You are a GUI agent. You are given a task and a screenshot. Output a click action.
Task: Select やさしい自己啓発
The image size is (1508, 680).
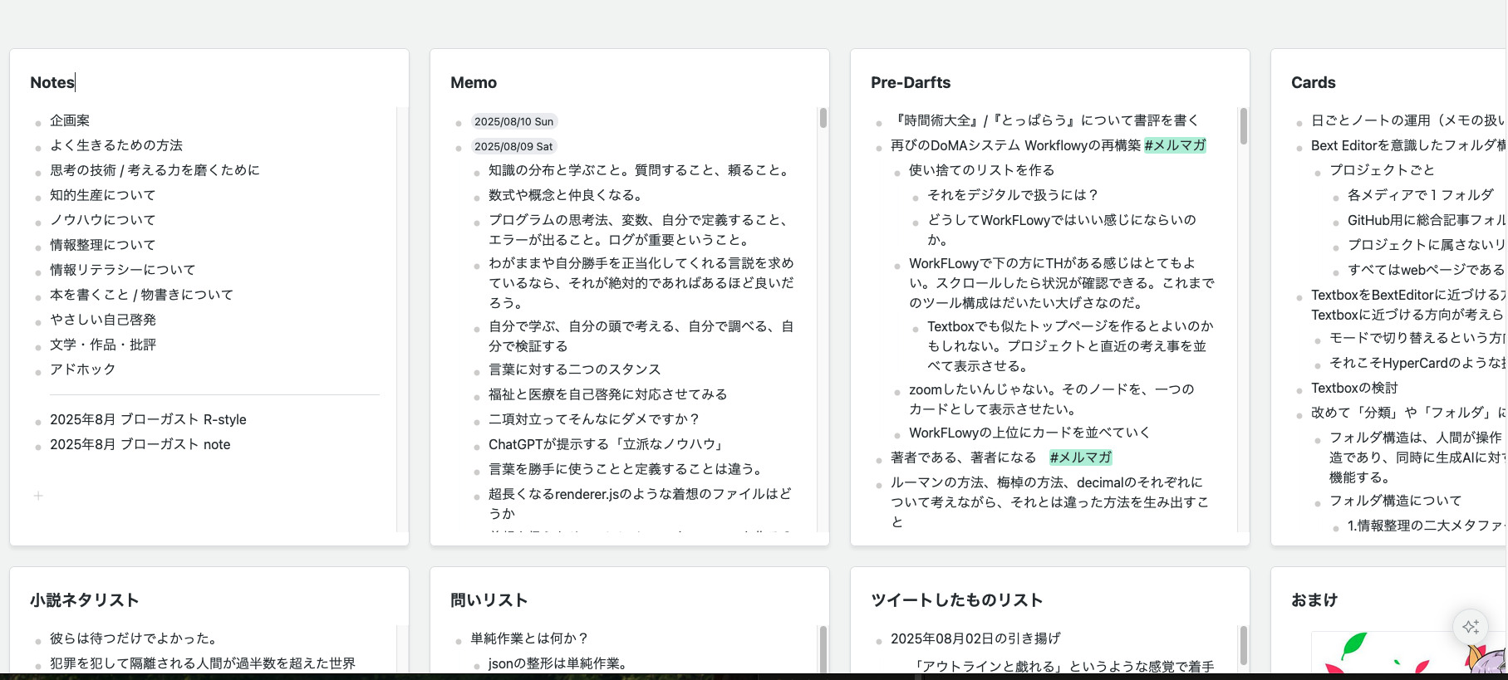pyautogui.click(x=103, y=320)
